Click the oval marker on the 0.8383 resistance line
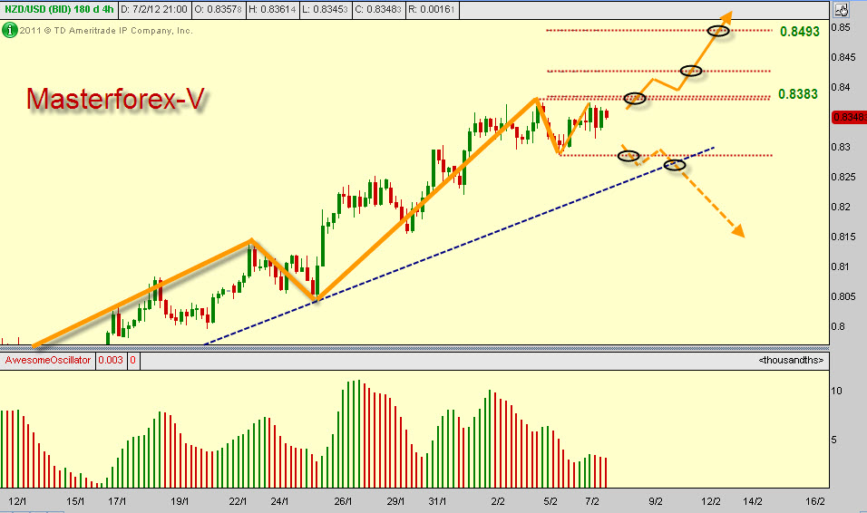 click(634, 98)
